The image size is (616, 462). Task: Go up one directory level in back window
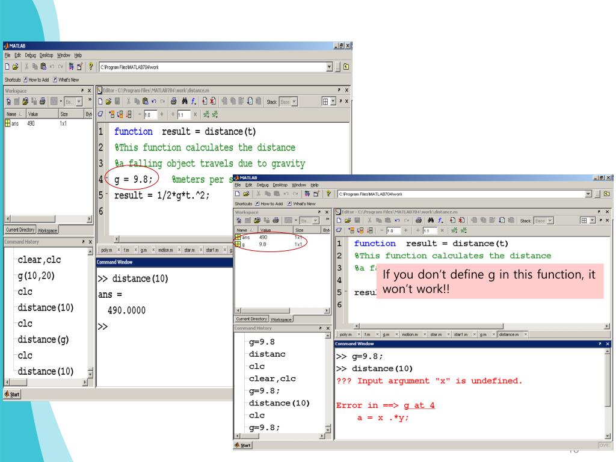346,67
